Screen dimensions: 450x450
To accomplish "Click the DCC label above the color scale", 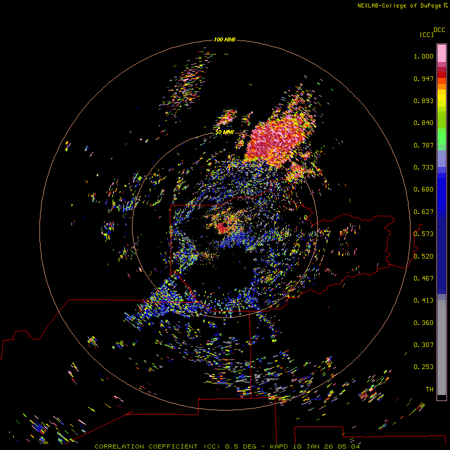I will (439, 30).
